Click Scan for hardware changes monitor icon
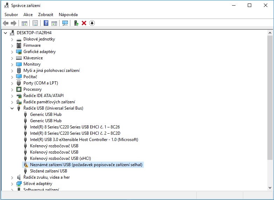The width and height of the screenshot is (274, 200). coord(65,23)
